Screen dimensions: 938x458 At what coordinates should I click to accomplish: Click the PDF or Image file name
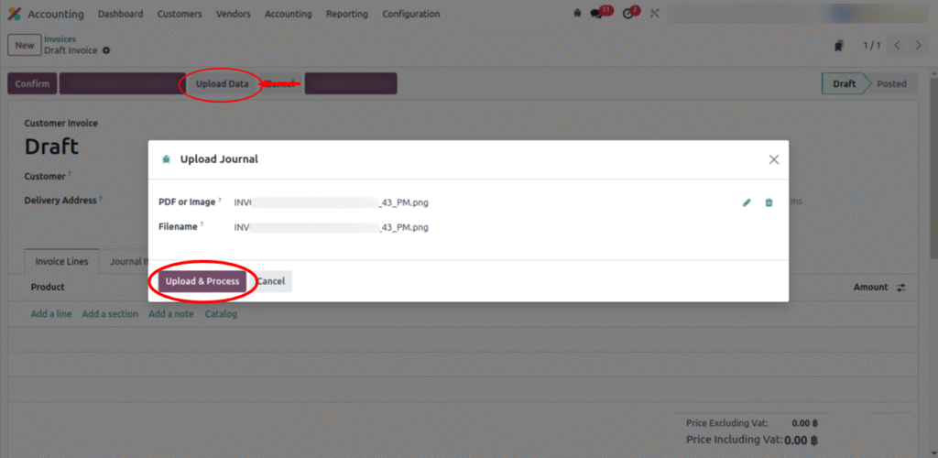[331, 202]
